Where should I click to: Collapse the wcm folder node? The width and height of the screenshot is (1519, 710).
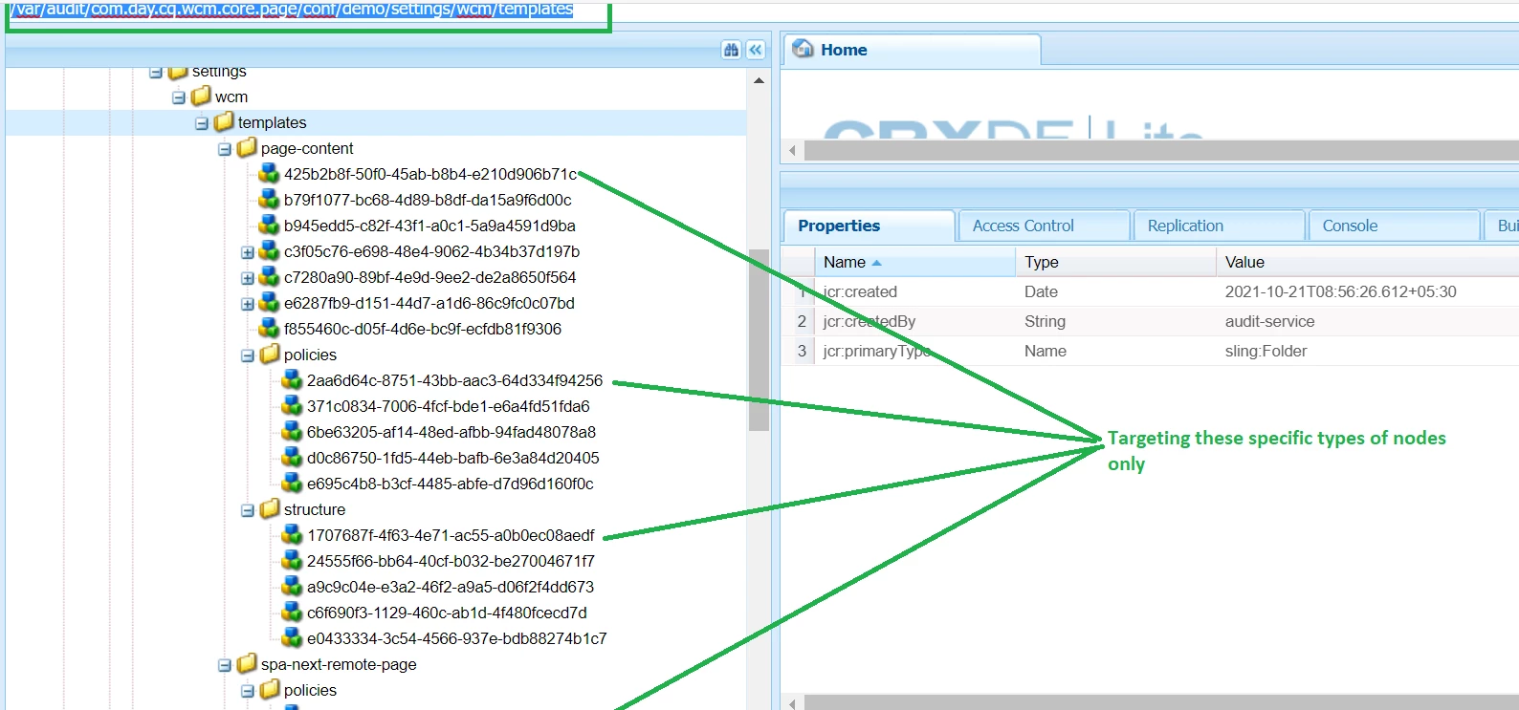tap(179, 97)
